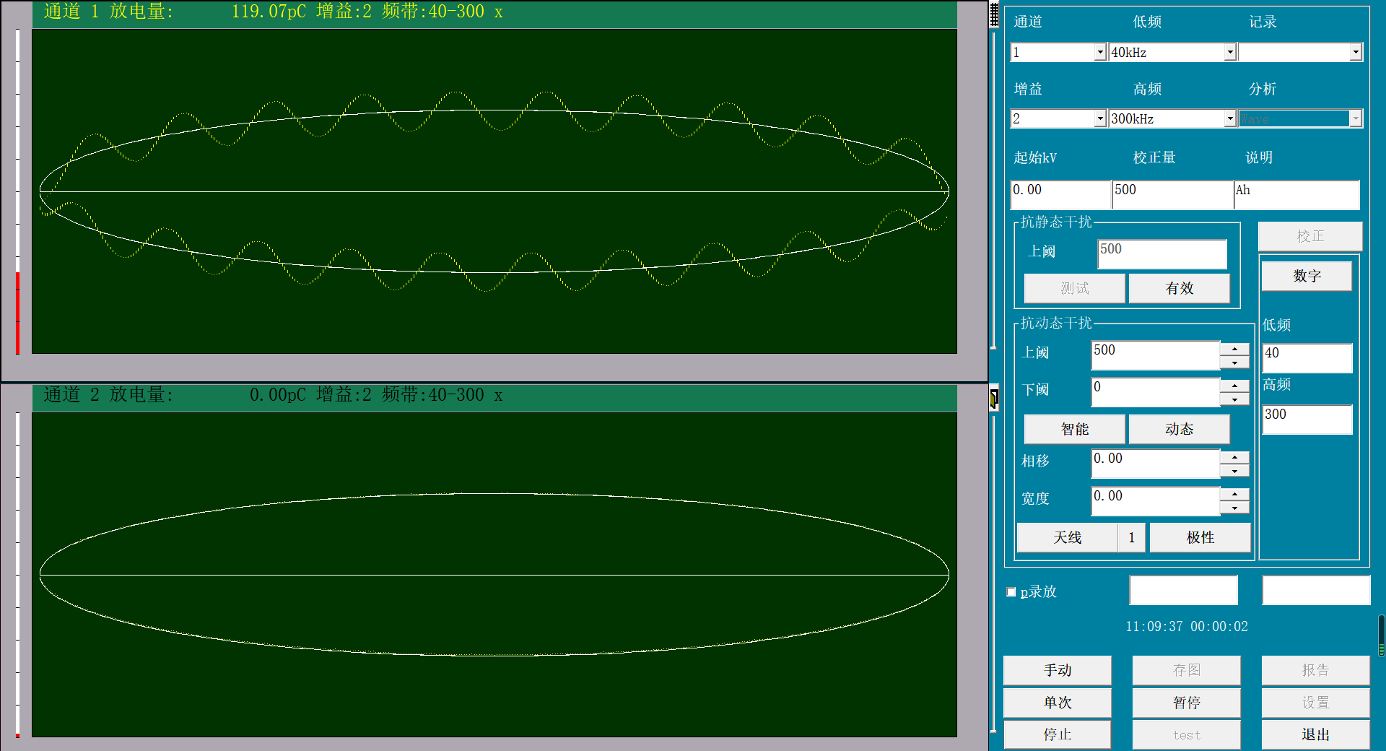Click the 暂停 pause button
The image size is (1386, 751).
pyautogui.click(x=1187, y=703)
